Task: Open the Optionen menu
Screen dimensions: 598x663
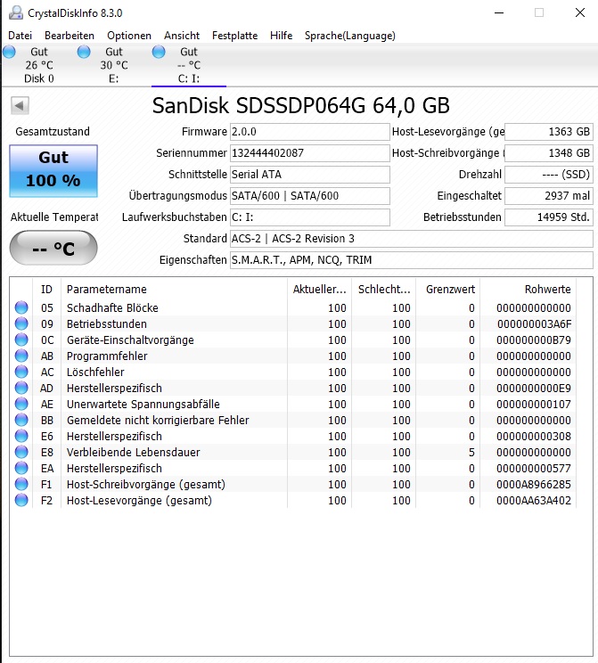Action: 129,36
